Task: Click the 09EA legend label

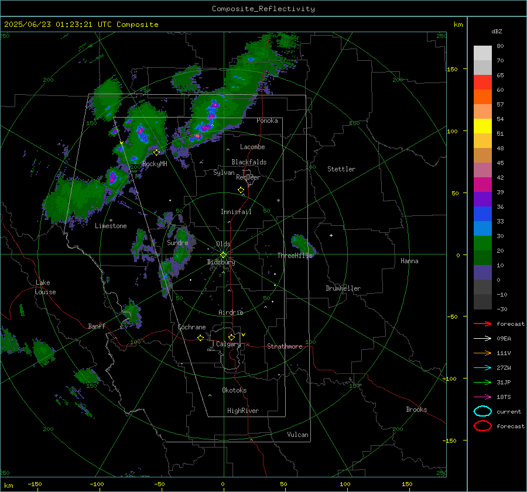Action: click(x=504, y=339)
